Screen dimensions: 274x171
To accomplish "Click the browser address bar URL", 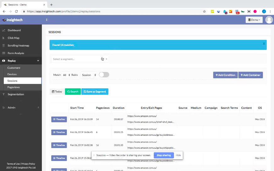I will click(x=64, y=11).
